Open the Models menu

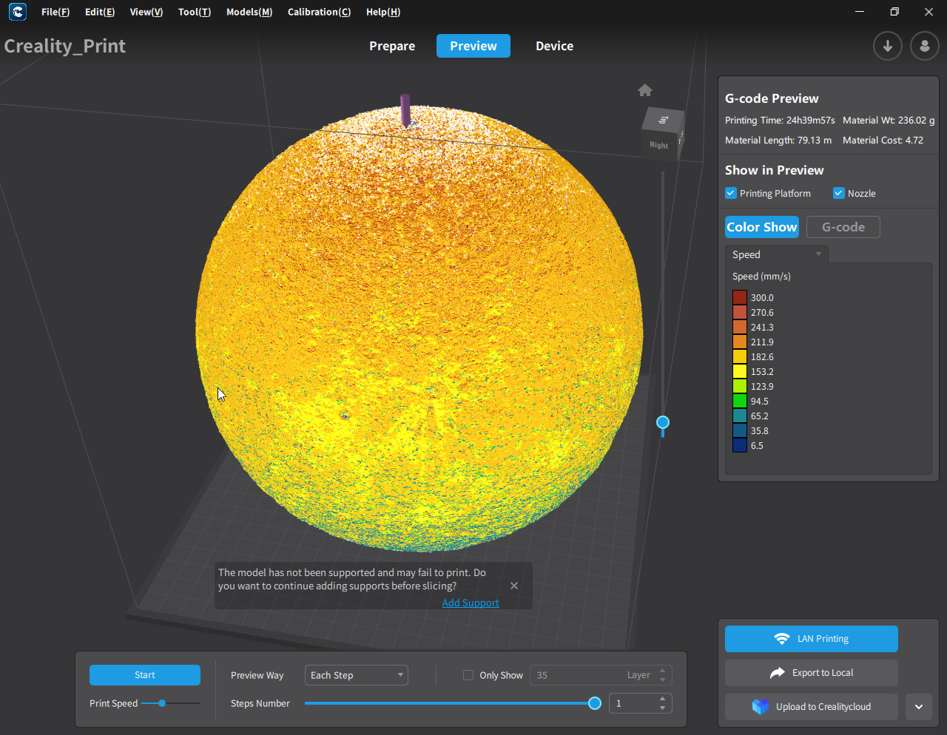coord(249,12)
